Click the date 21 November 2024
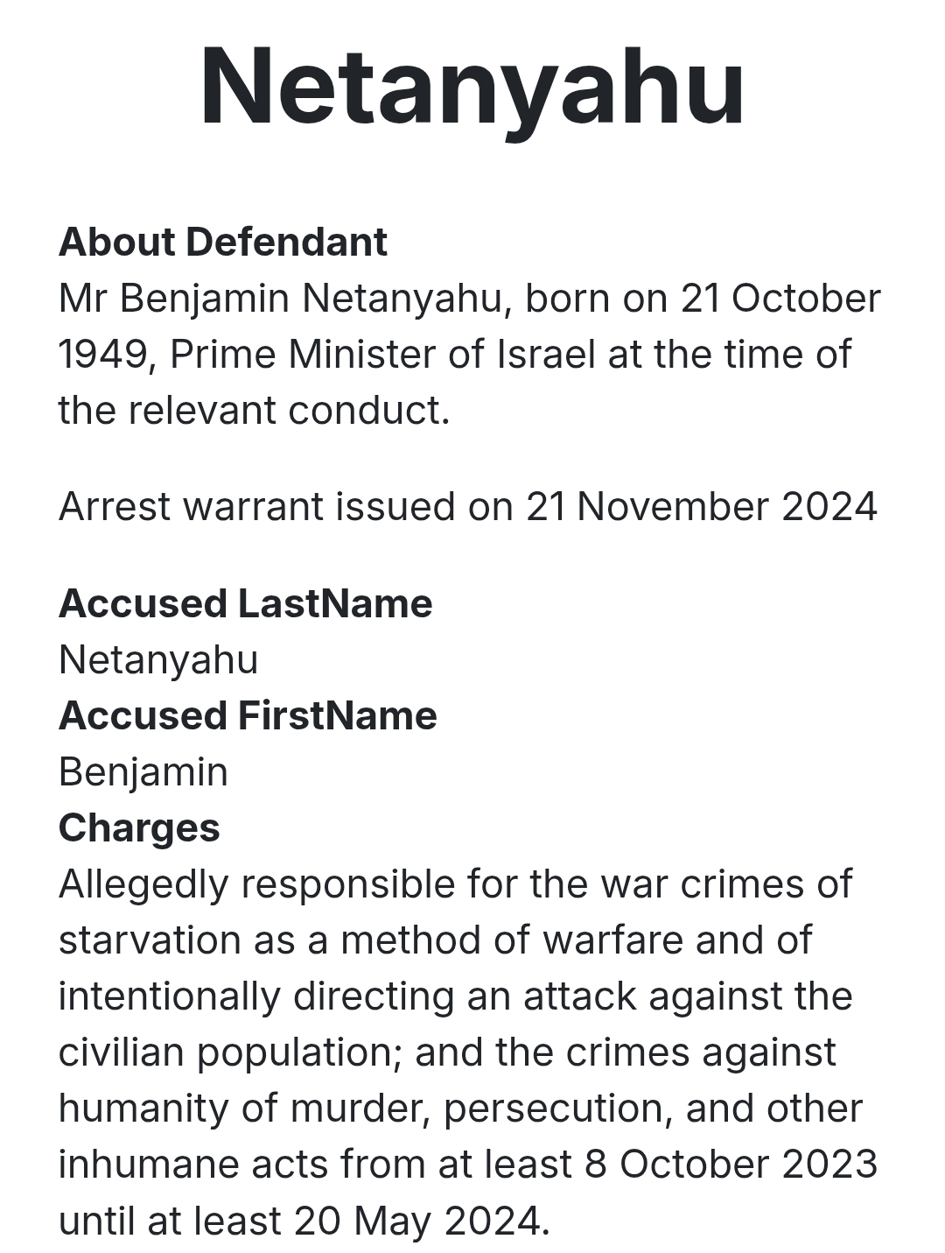Viewport: 945px width, 1253px height. [701, 507]
